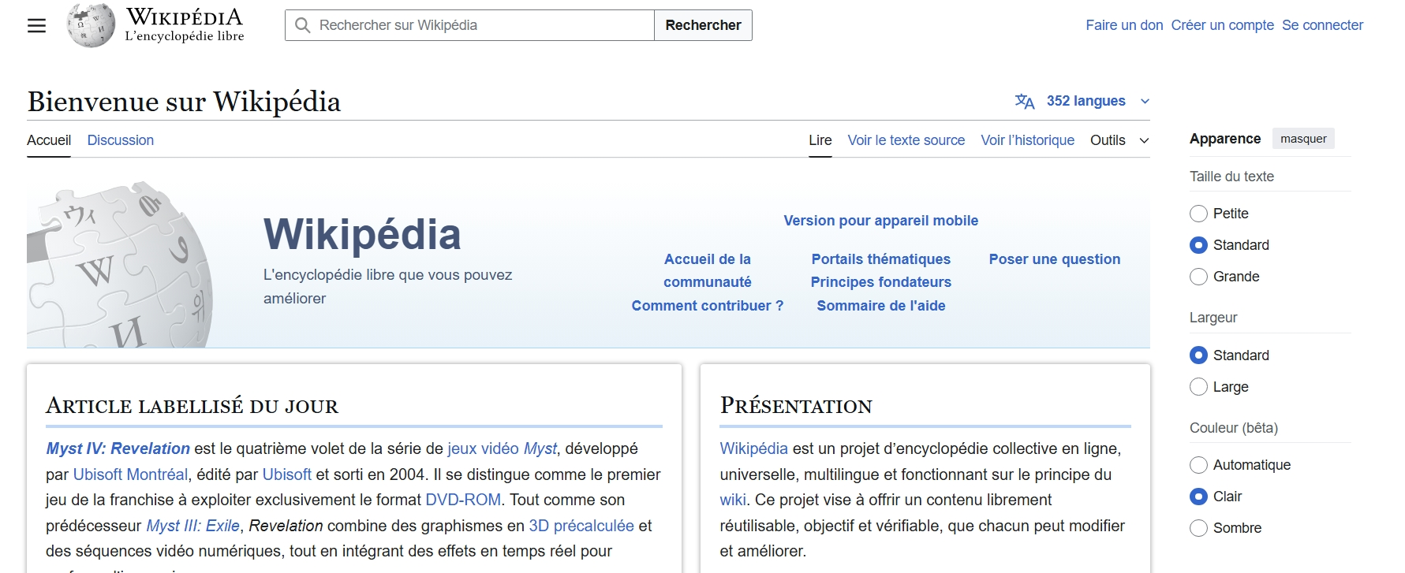Click the Rechercher button
This screenshot has height=573, width=1405.
point(703,25)
